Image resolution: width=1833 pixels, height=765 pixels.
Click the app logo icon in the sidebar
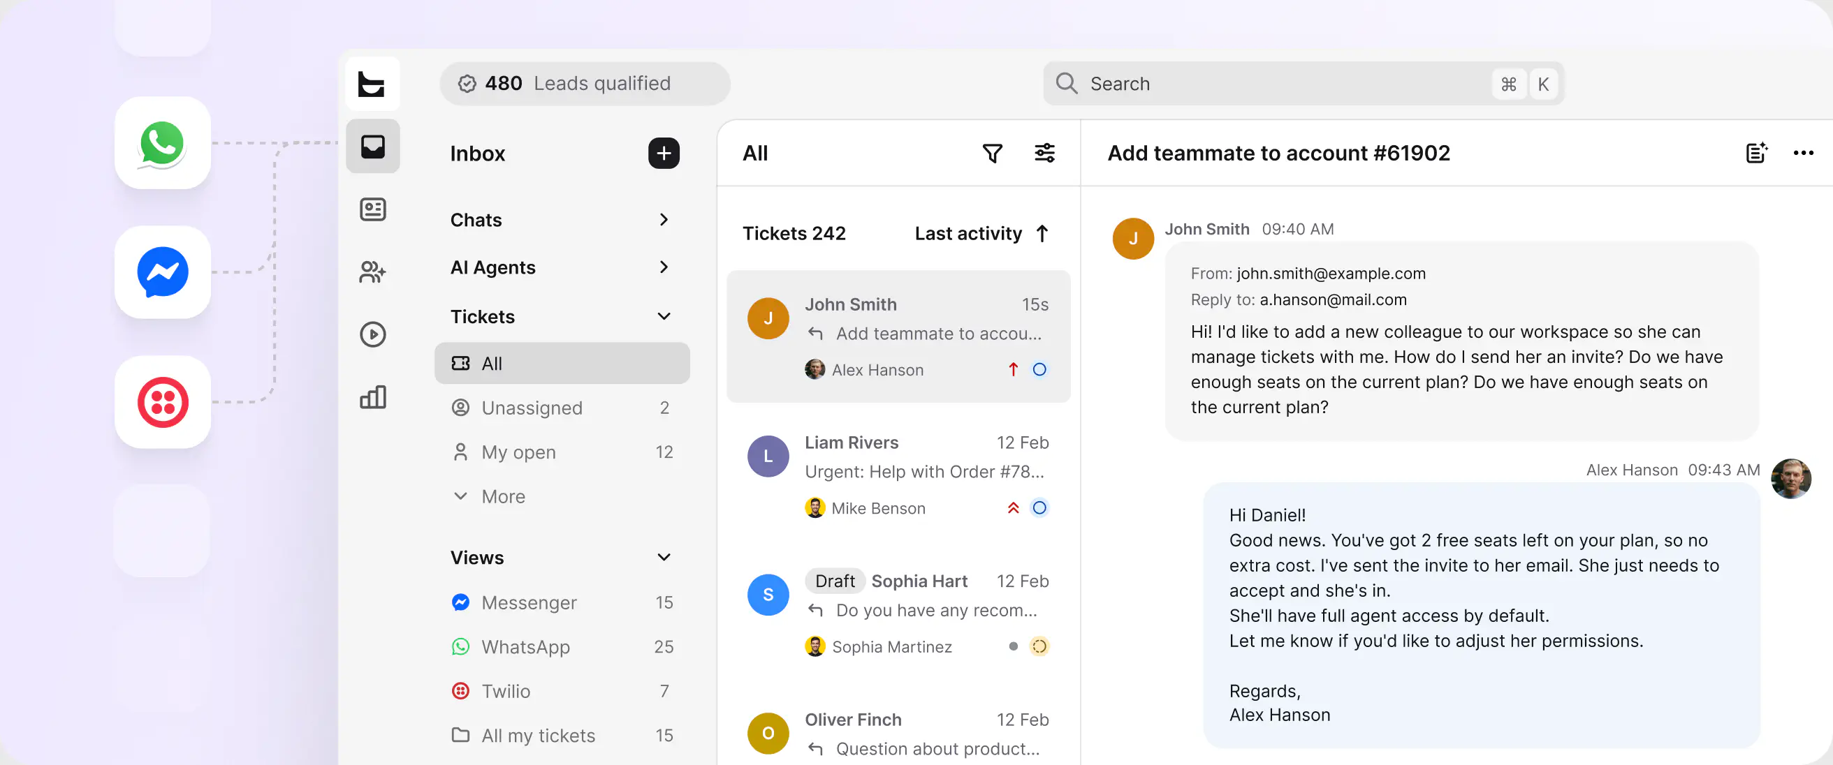[x=372, y=84]
